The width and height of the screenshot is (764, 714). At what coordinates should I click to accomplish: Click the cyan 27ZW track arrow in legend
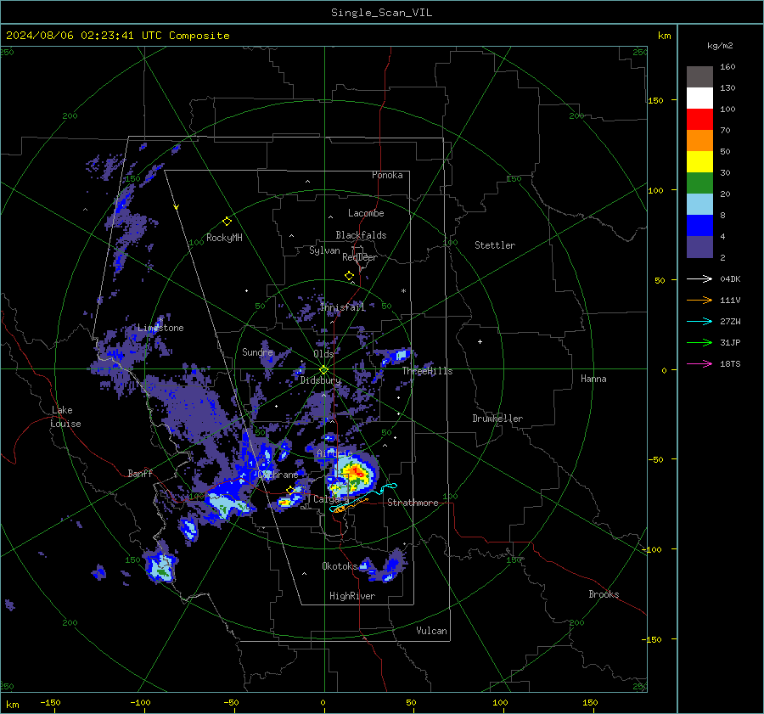tap(699, 321)
